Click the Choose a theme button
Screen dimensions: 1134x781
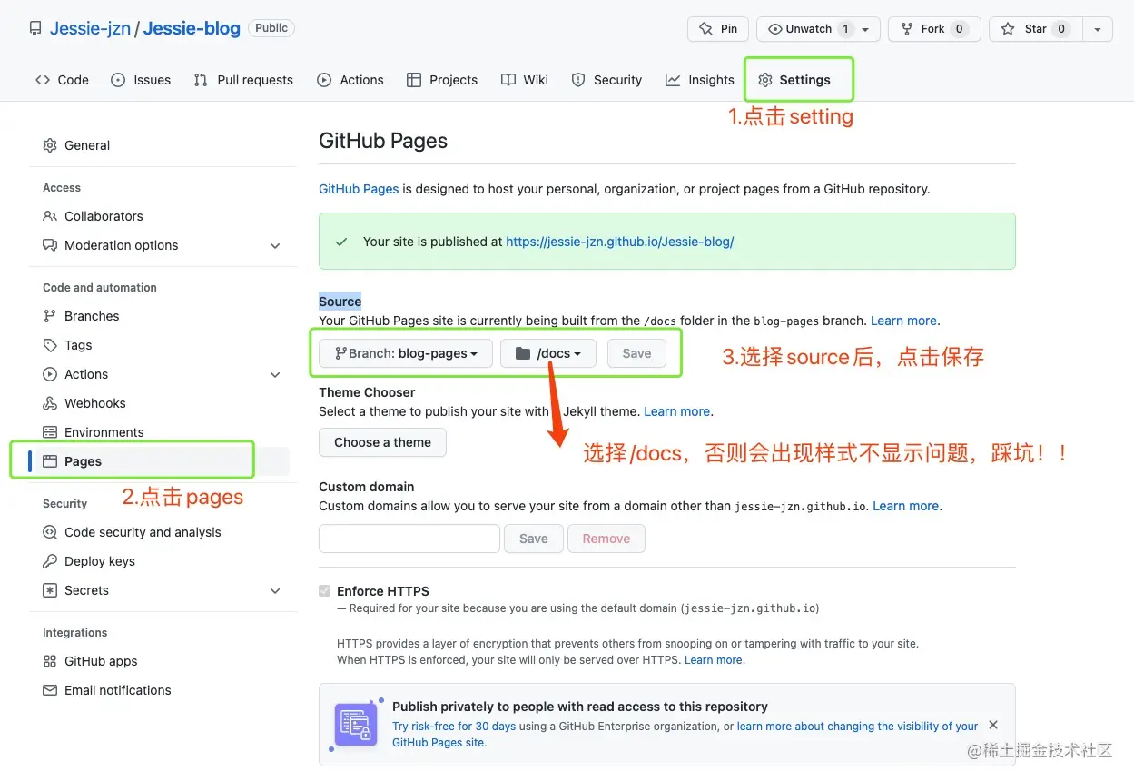382,442
